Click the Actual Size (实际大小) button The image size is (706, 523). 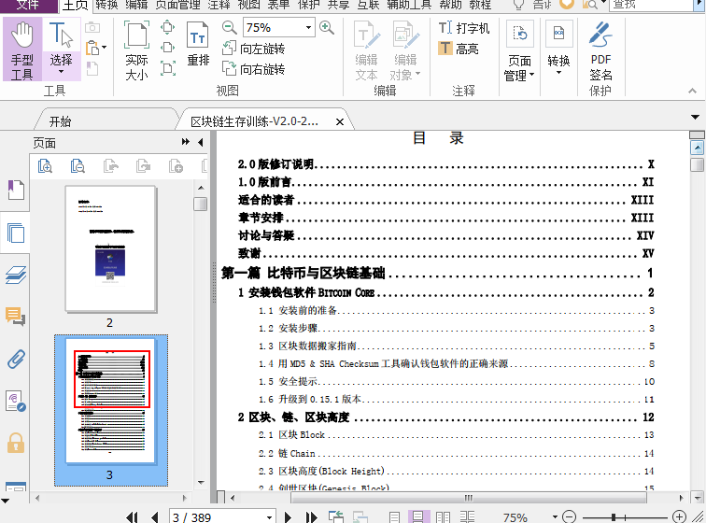(x=136, y=50)
